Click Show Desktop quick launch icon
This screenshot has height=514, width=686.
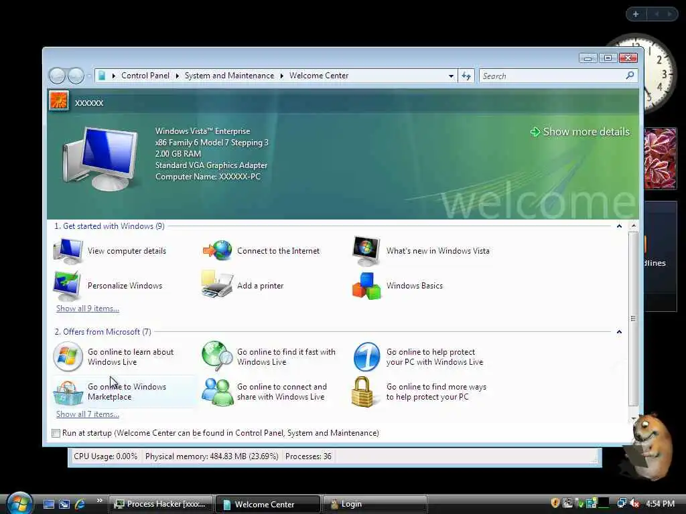click(x=48, y=505)
